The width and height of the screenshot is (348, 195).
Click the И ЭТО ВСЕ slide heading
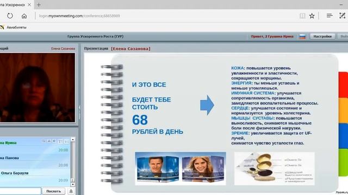point(149,84)
